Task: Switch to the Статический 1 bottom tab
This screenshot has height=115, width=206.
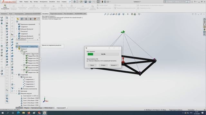Action: (61, 108)
